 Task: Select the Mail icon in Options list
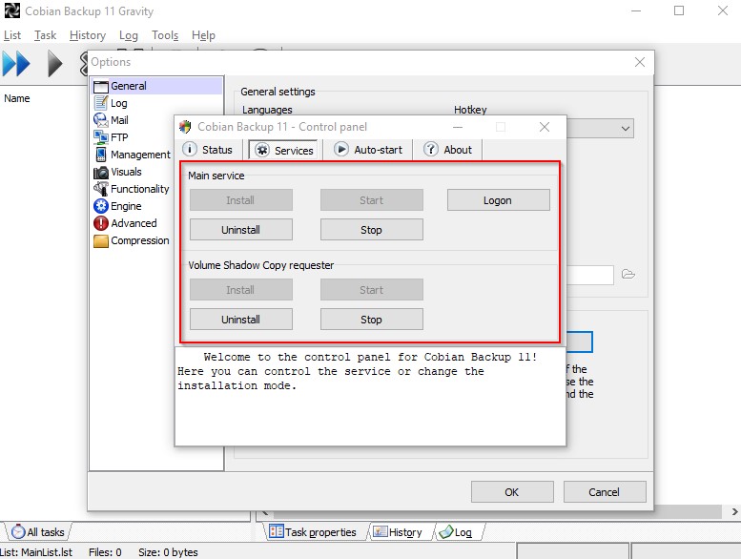coord(101,120)
